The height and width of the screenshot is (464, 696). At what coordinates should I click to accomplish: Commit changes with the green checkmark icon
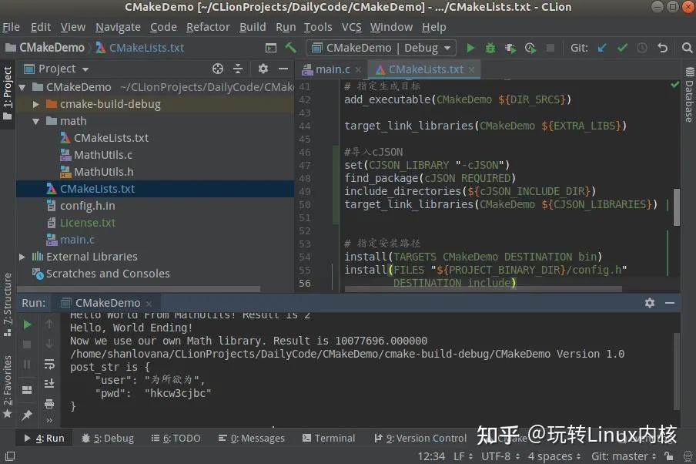(622, 47)
